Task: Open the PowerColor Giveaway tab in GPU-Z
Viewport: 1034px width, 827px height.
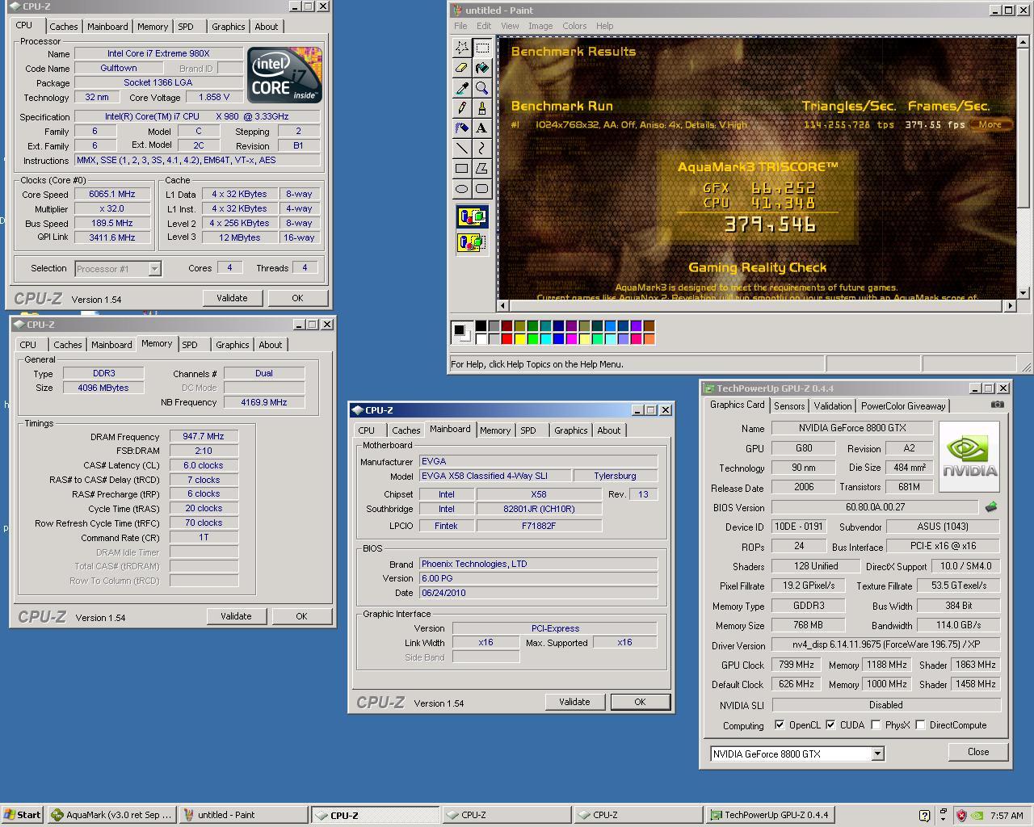Action: (903, 406)
